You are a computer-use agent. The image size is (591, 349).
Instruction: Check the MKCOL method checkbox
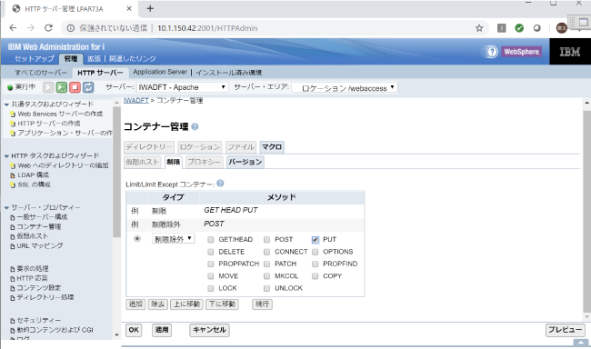coord(266,276)
